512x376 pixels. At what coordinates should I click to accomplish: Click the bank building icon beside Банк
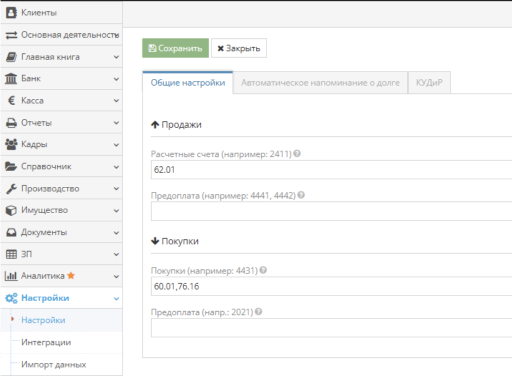[x=11, y=78]
